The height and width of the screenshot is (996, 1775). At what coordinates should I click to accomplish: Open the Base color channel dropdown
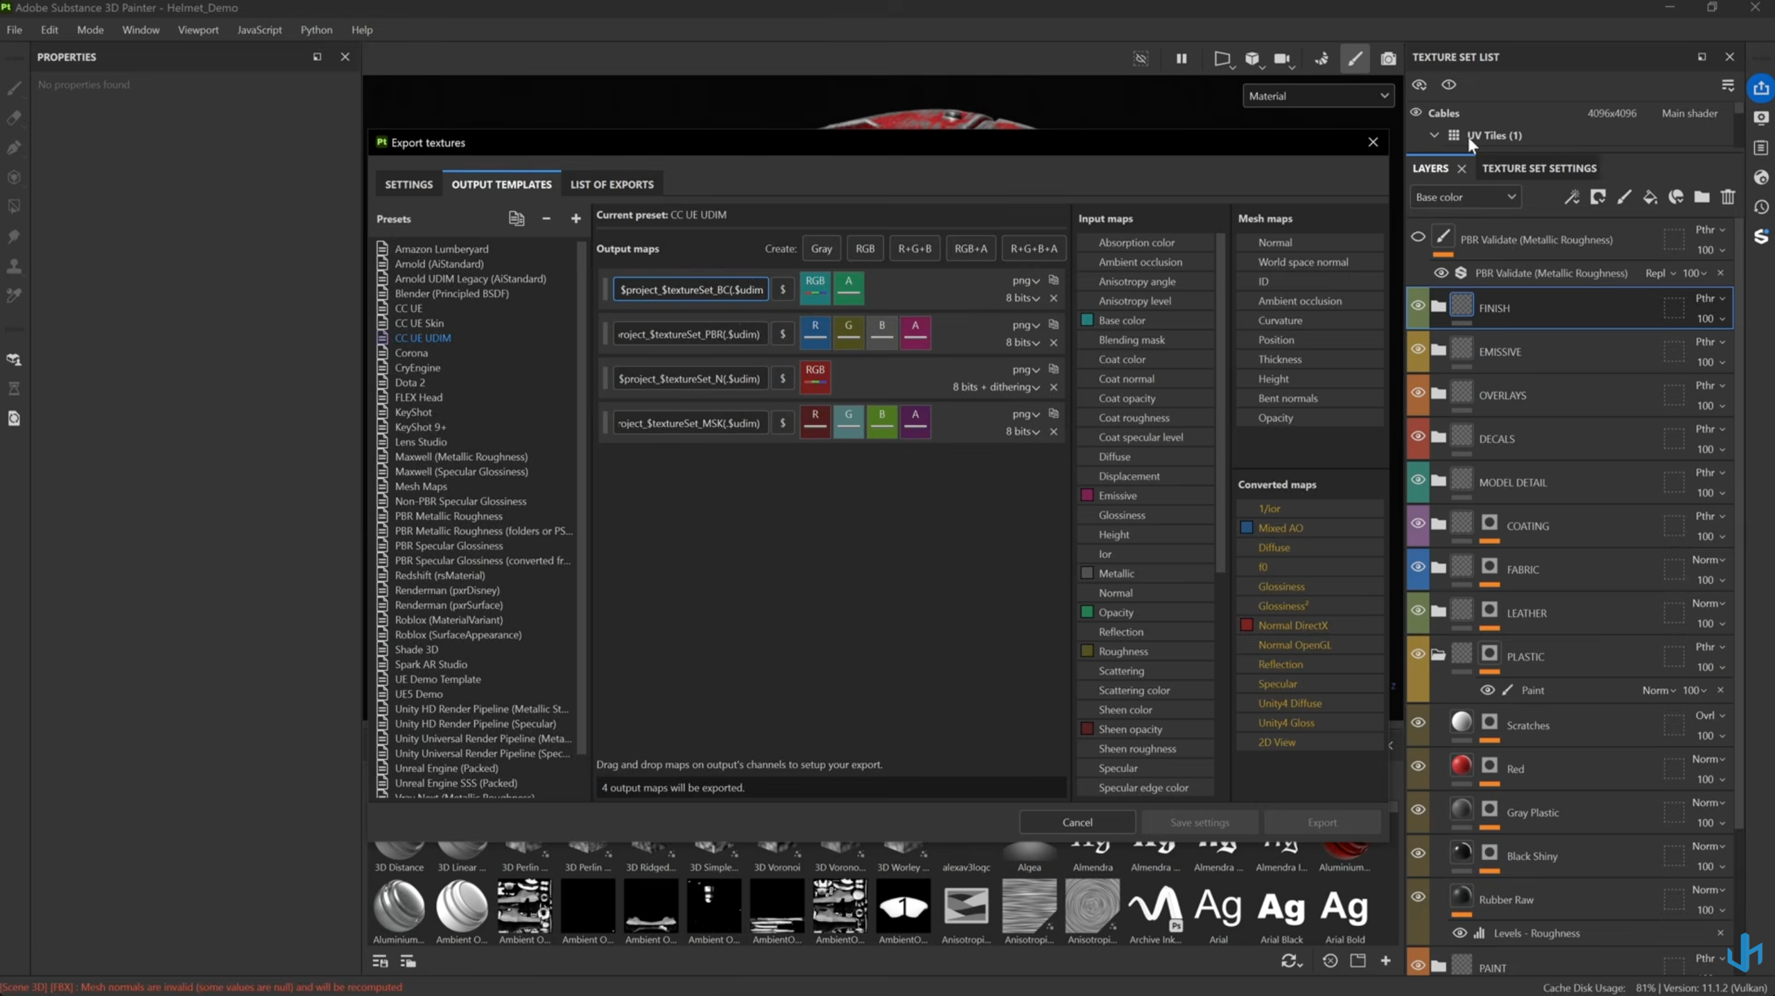coord(1464,197)
